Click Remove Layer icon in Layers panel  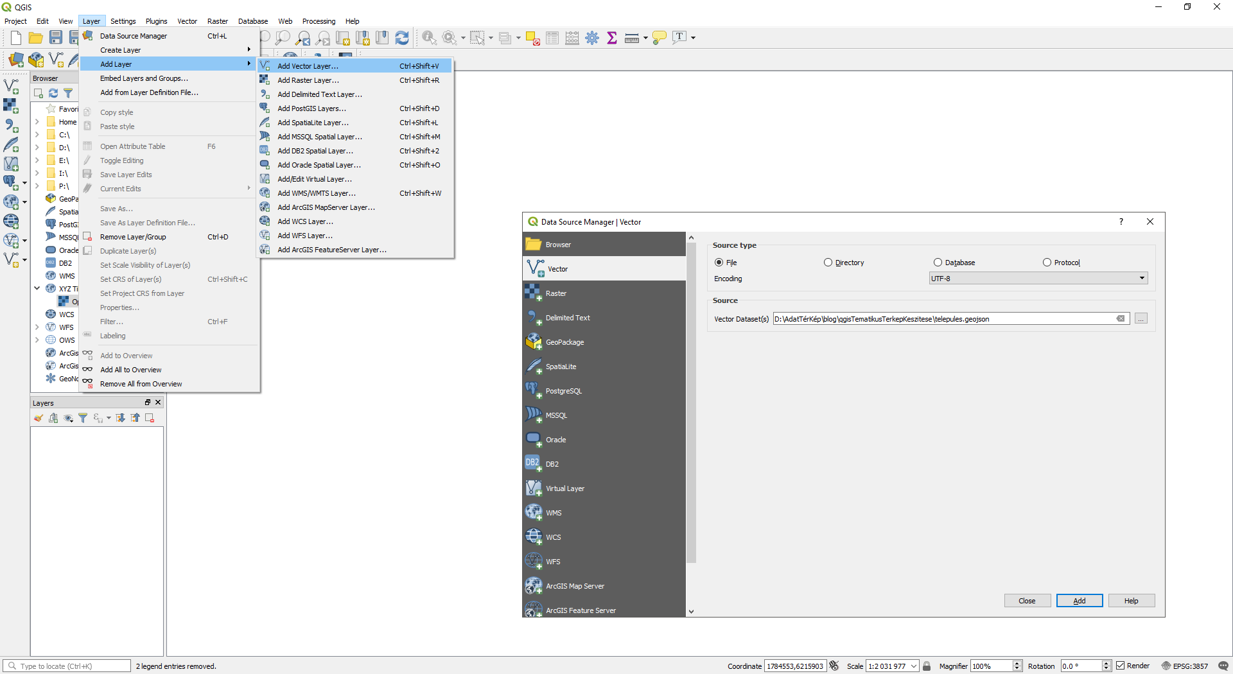point(150,418)
